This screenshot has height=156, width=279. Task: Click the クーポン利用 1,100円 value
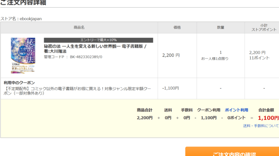pos(209,118)
